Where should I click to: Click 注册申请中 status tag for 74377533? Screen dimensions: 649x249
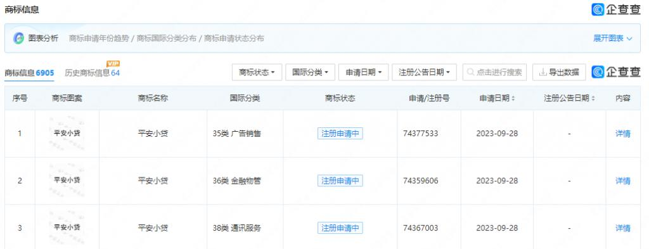[340, 134]
